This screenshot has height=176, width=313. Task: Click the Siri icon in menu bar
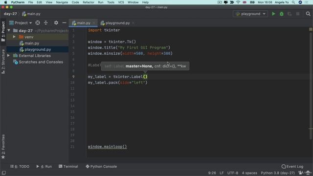click(x=300, y=2)
